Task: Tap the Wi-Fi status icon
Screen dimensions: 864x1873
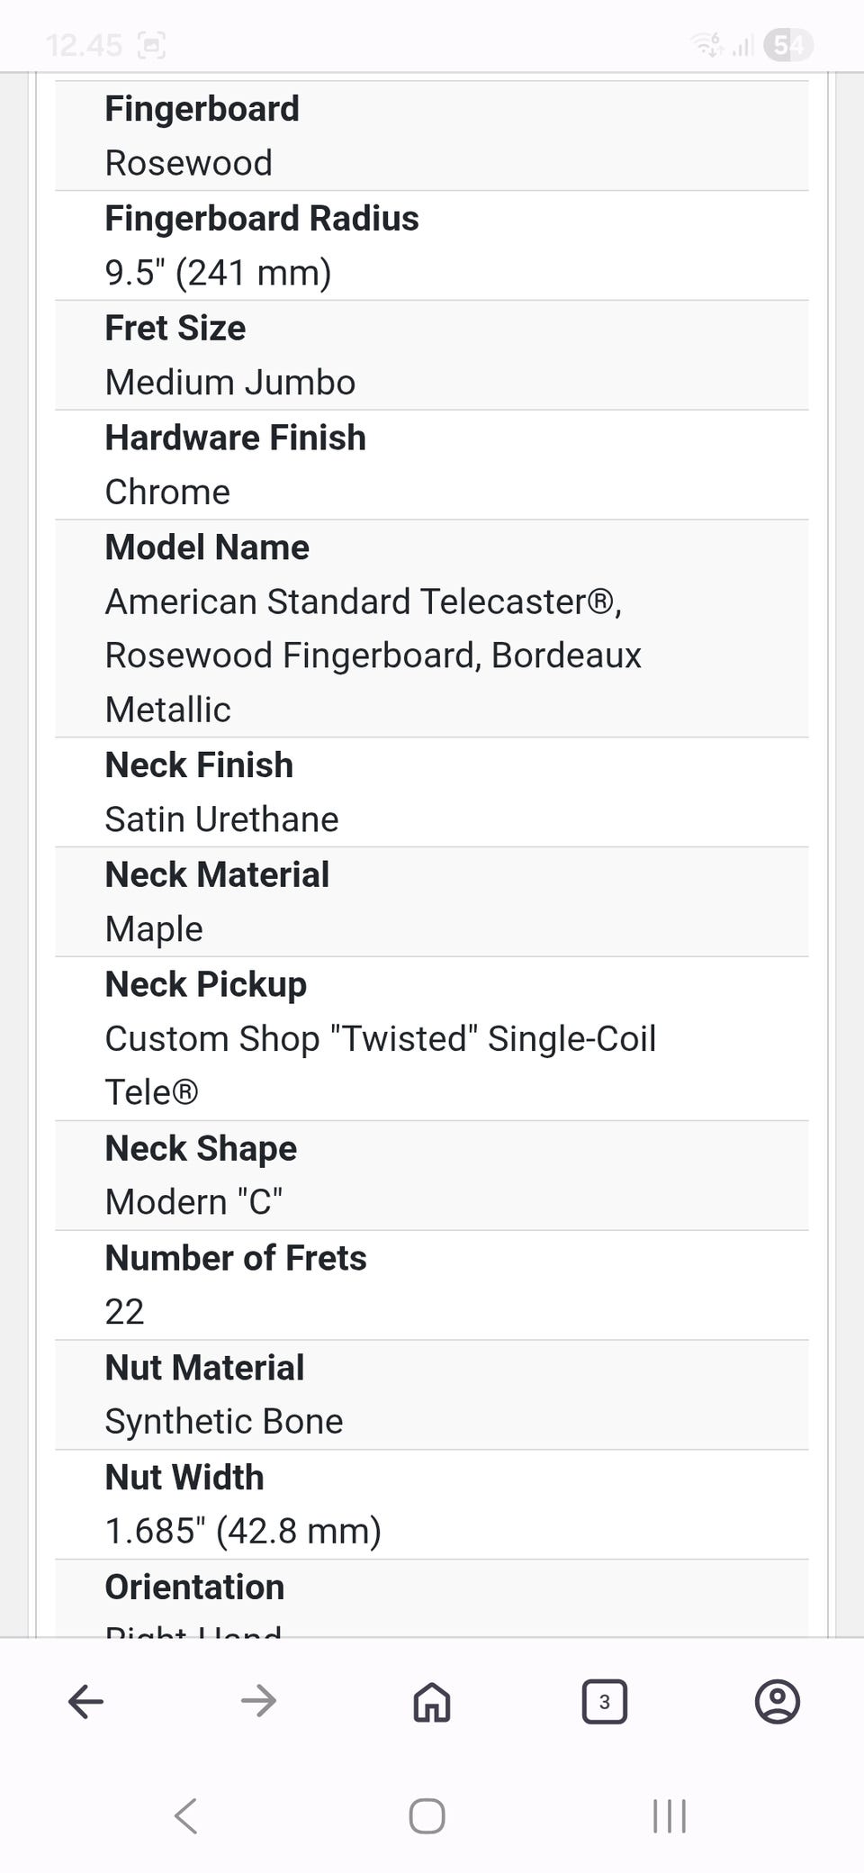Action: 706,44
